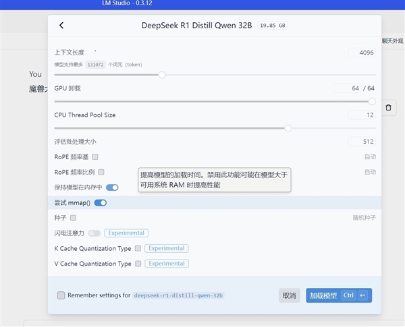Viewport: 405px width, 327px height.
Task: Open 聊天外观 in background window
Action: [393, 41]
